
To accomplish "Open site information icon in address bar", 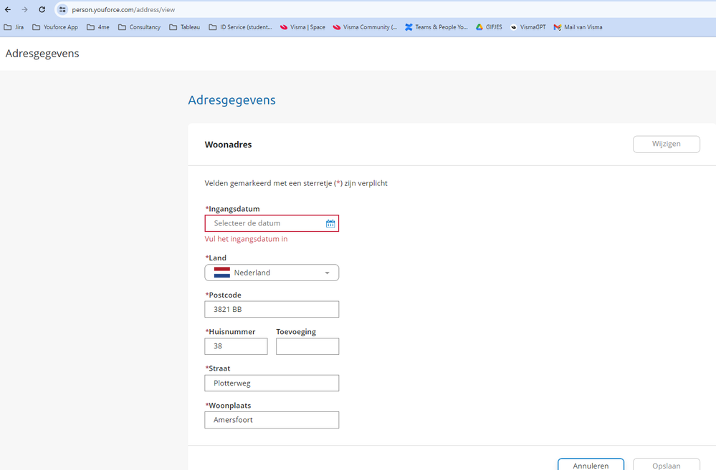I will [62, 9].
